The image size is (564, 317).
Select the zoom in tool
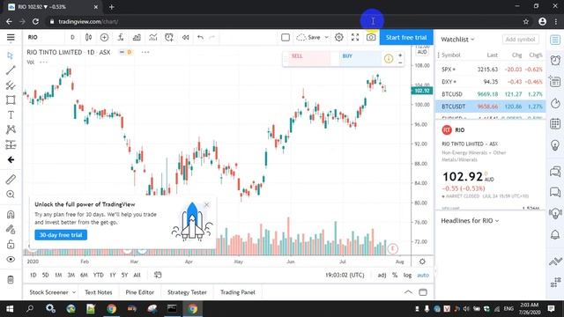pos(11,195)
